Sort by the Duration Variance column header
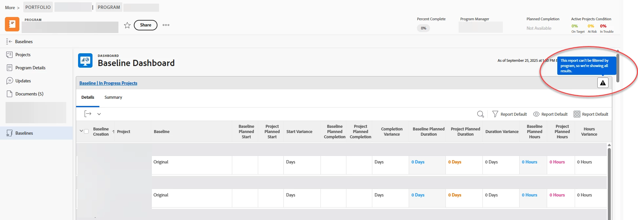The image size is (638, 220). click(x=502, y=131)
